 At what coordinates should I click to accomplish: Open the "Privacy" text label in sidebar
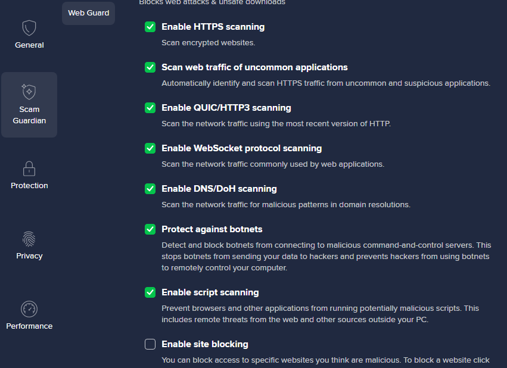pyautogui.click(x=29, y=256)
